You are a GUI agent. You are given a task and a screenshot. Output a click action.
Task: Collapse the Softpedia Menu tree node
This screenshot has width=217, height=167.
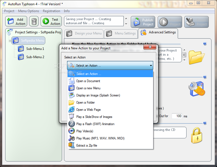(10, 41)
